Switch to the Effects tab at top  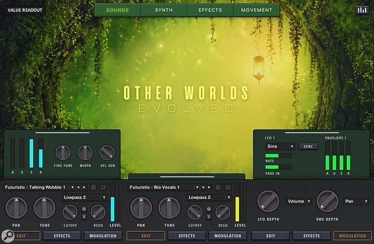click(210, 10)
